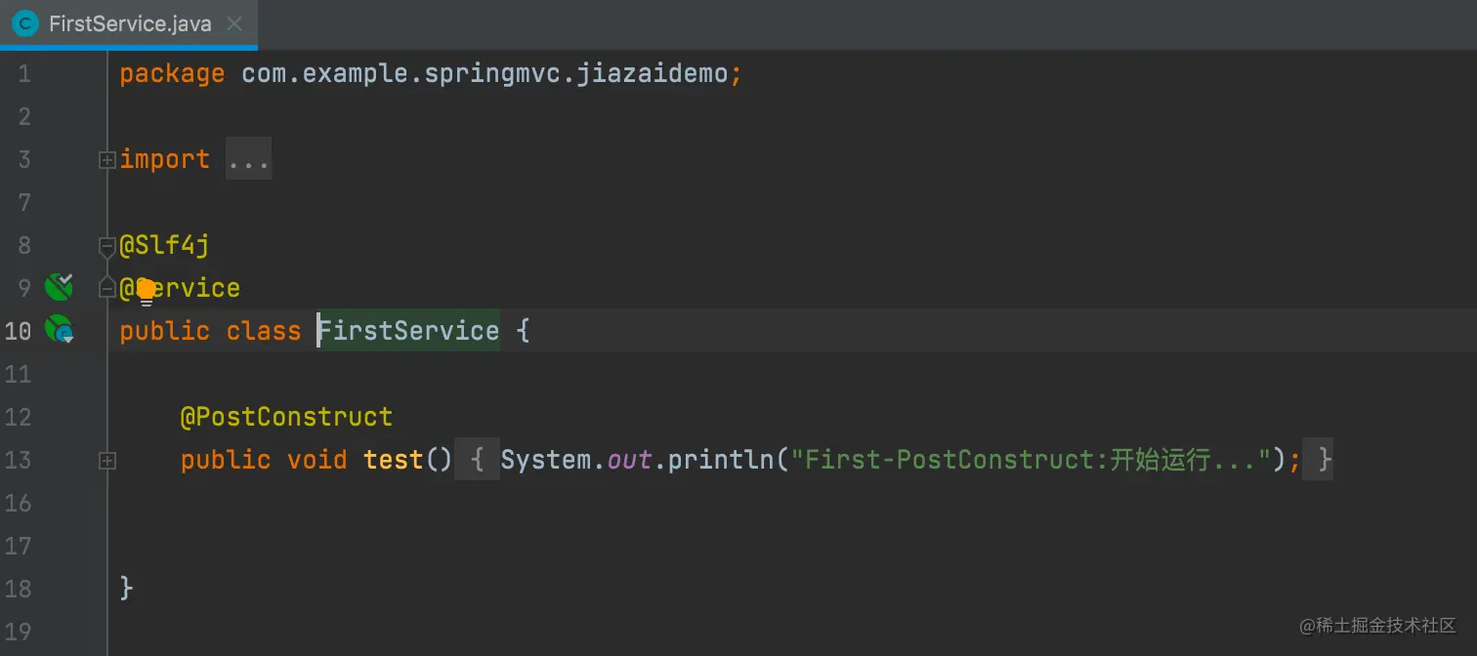Collapse the annotation fold at @Slf4j
1477x656 pixels.
(x=107, y=246)
